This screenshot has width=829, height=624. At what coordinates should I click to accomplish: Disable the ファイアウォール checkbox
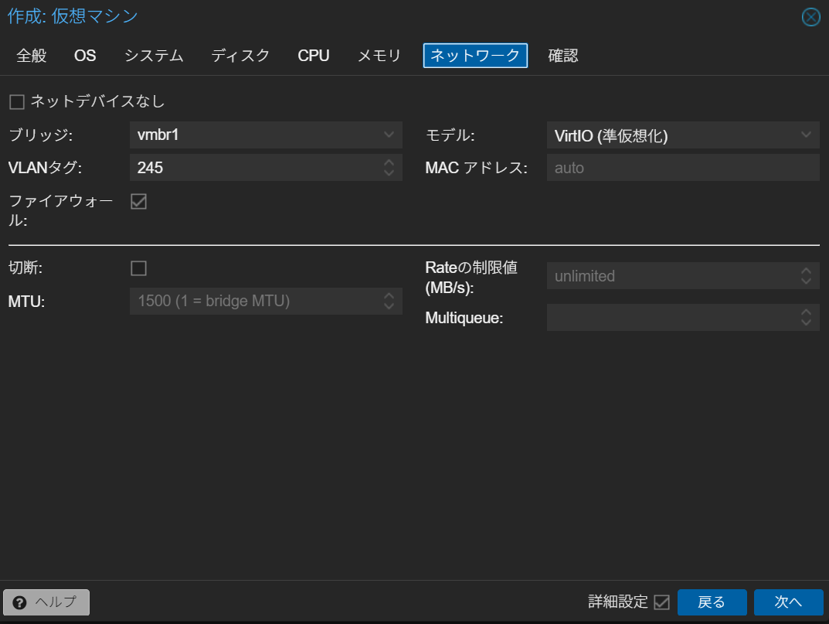[140, 202]
